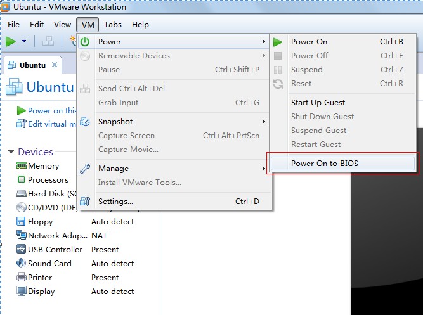Viewport: 423px width, 315px height.
Task: Click the Printer icon
Action: click(x=22, y=277)
